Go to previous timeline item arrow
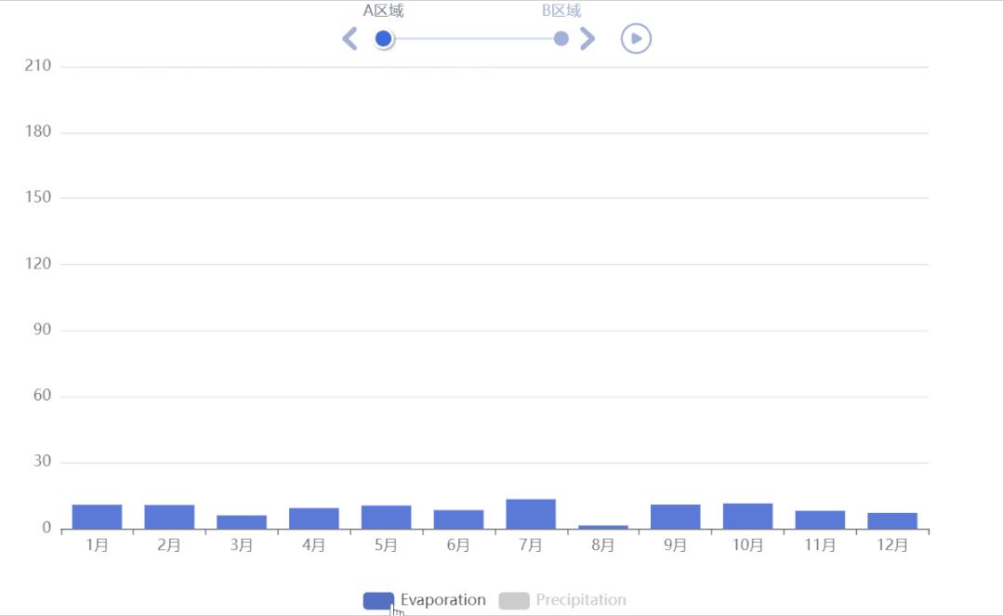 (350, 38)
